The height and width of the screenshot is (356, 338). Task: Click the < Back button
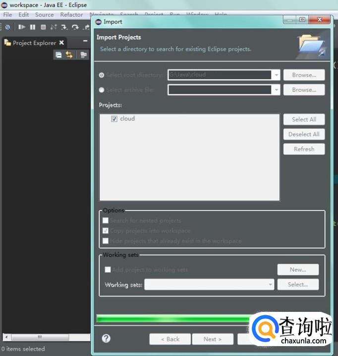170,339
